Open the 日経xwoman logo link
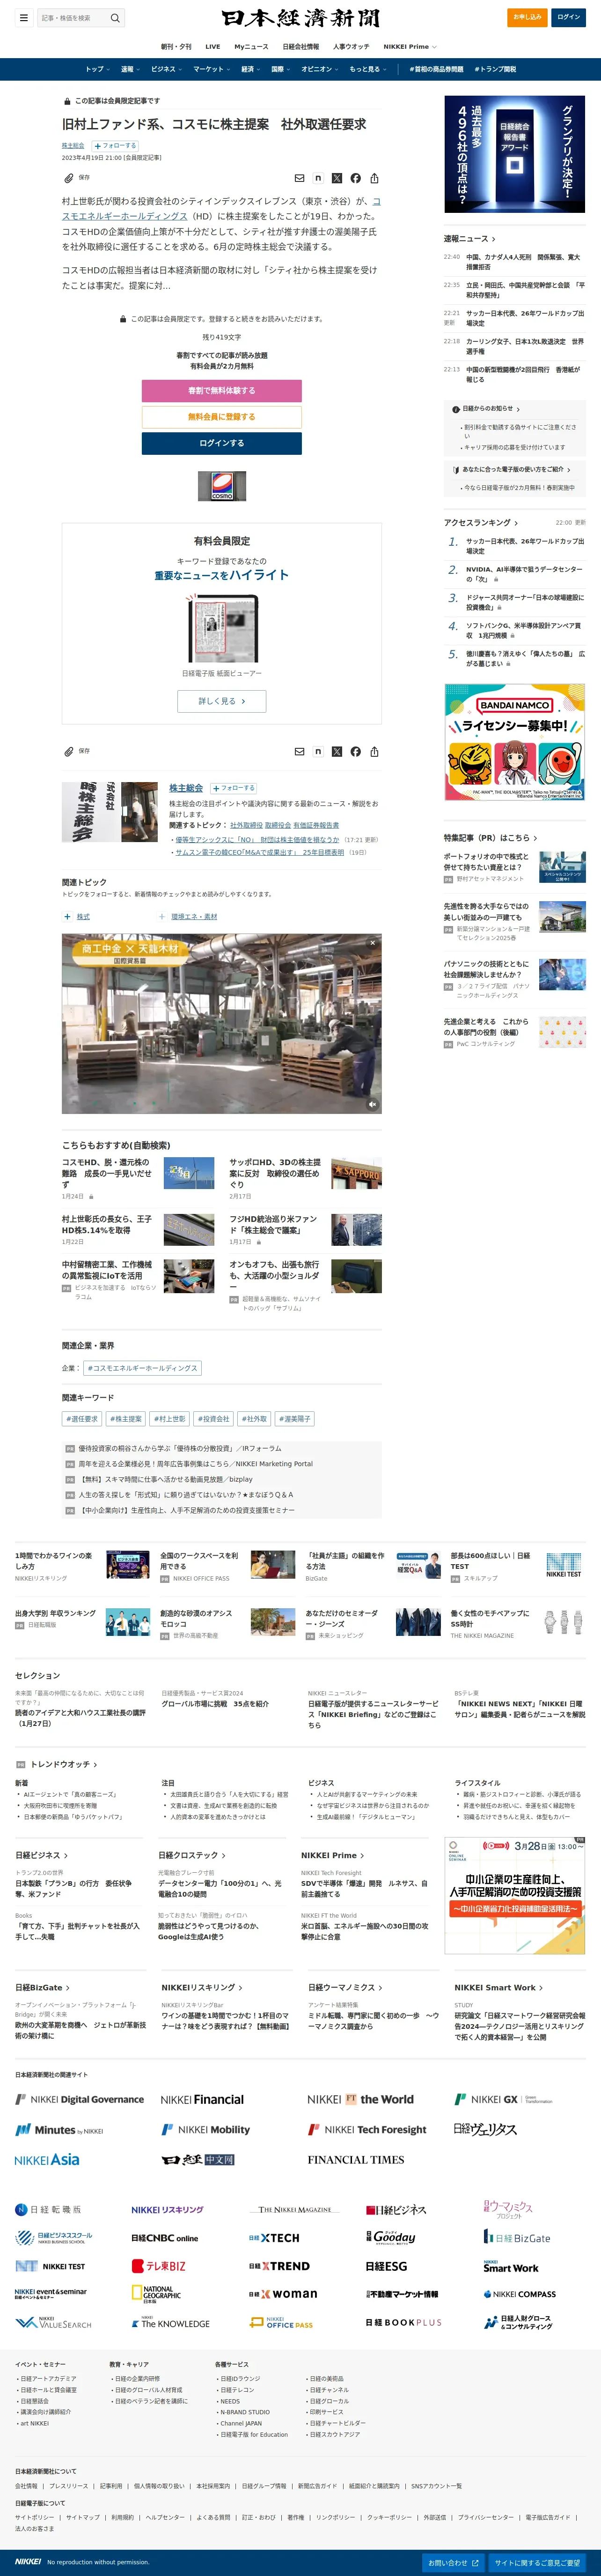This screenshot has height=2576, width=601. pyautogui.click(x=283, y=2294)
